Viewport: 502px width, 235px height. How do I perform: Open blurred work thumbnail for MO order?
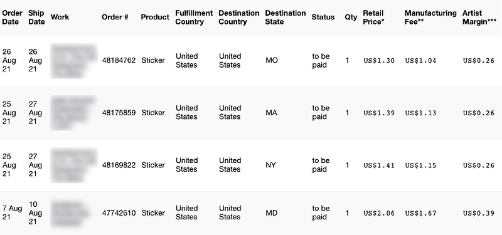pos(74,61)
